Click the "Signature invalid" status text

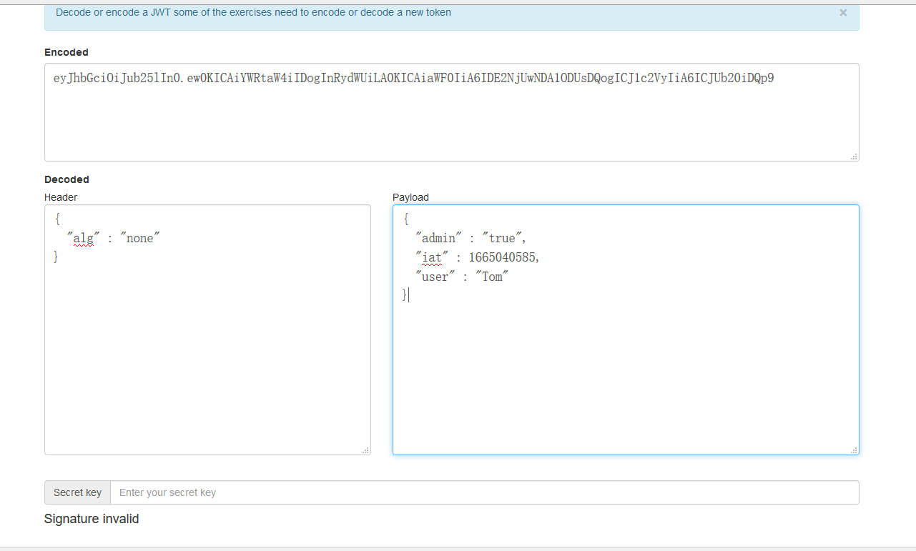pyautogui.click(x=92, y=519)
